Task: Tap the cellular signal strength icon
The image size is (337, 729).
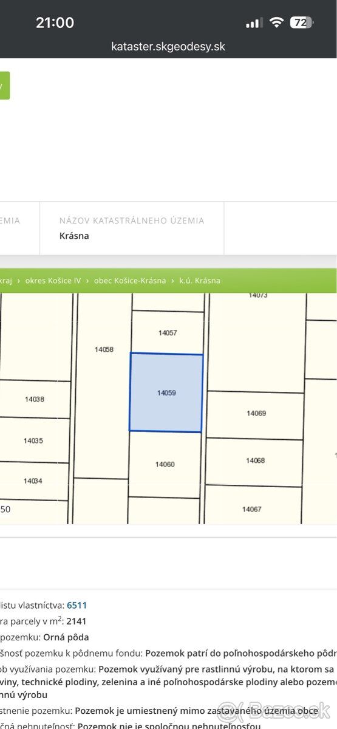Action: (254, 23)
